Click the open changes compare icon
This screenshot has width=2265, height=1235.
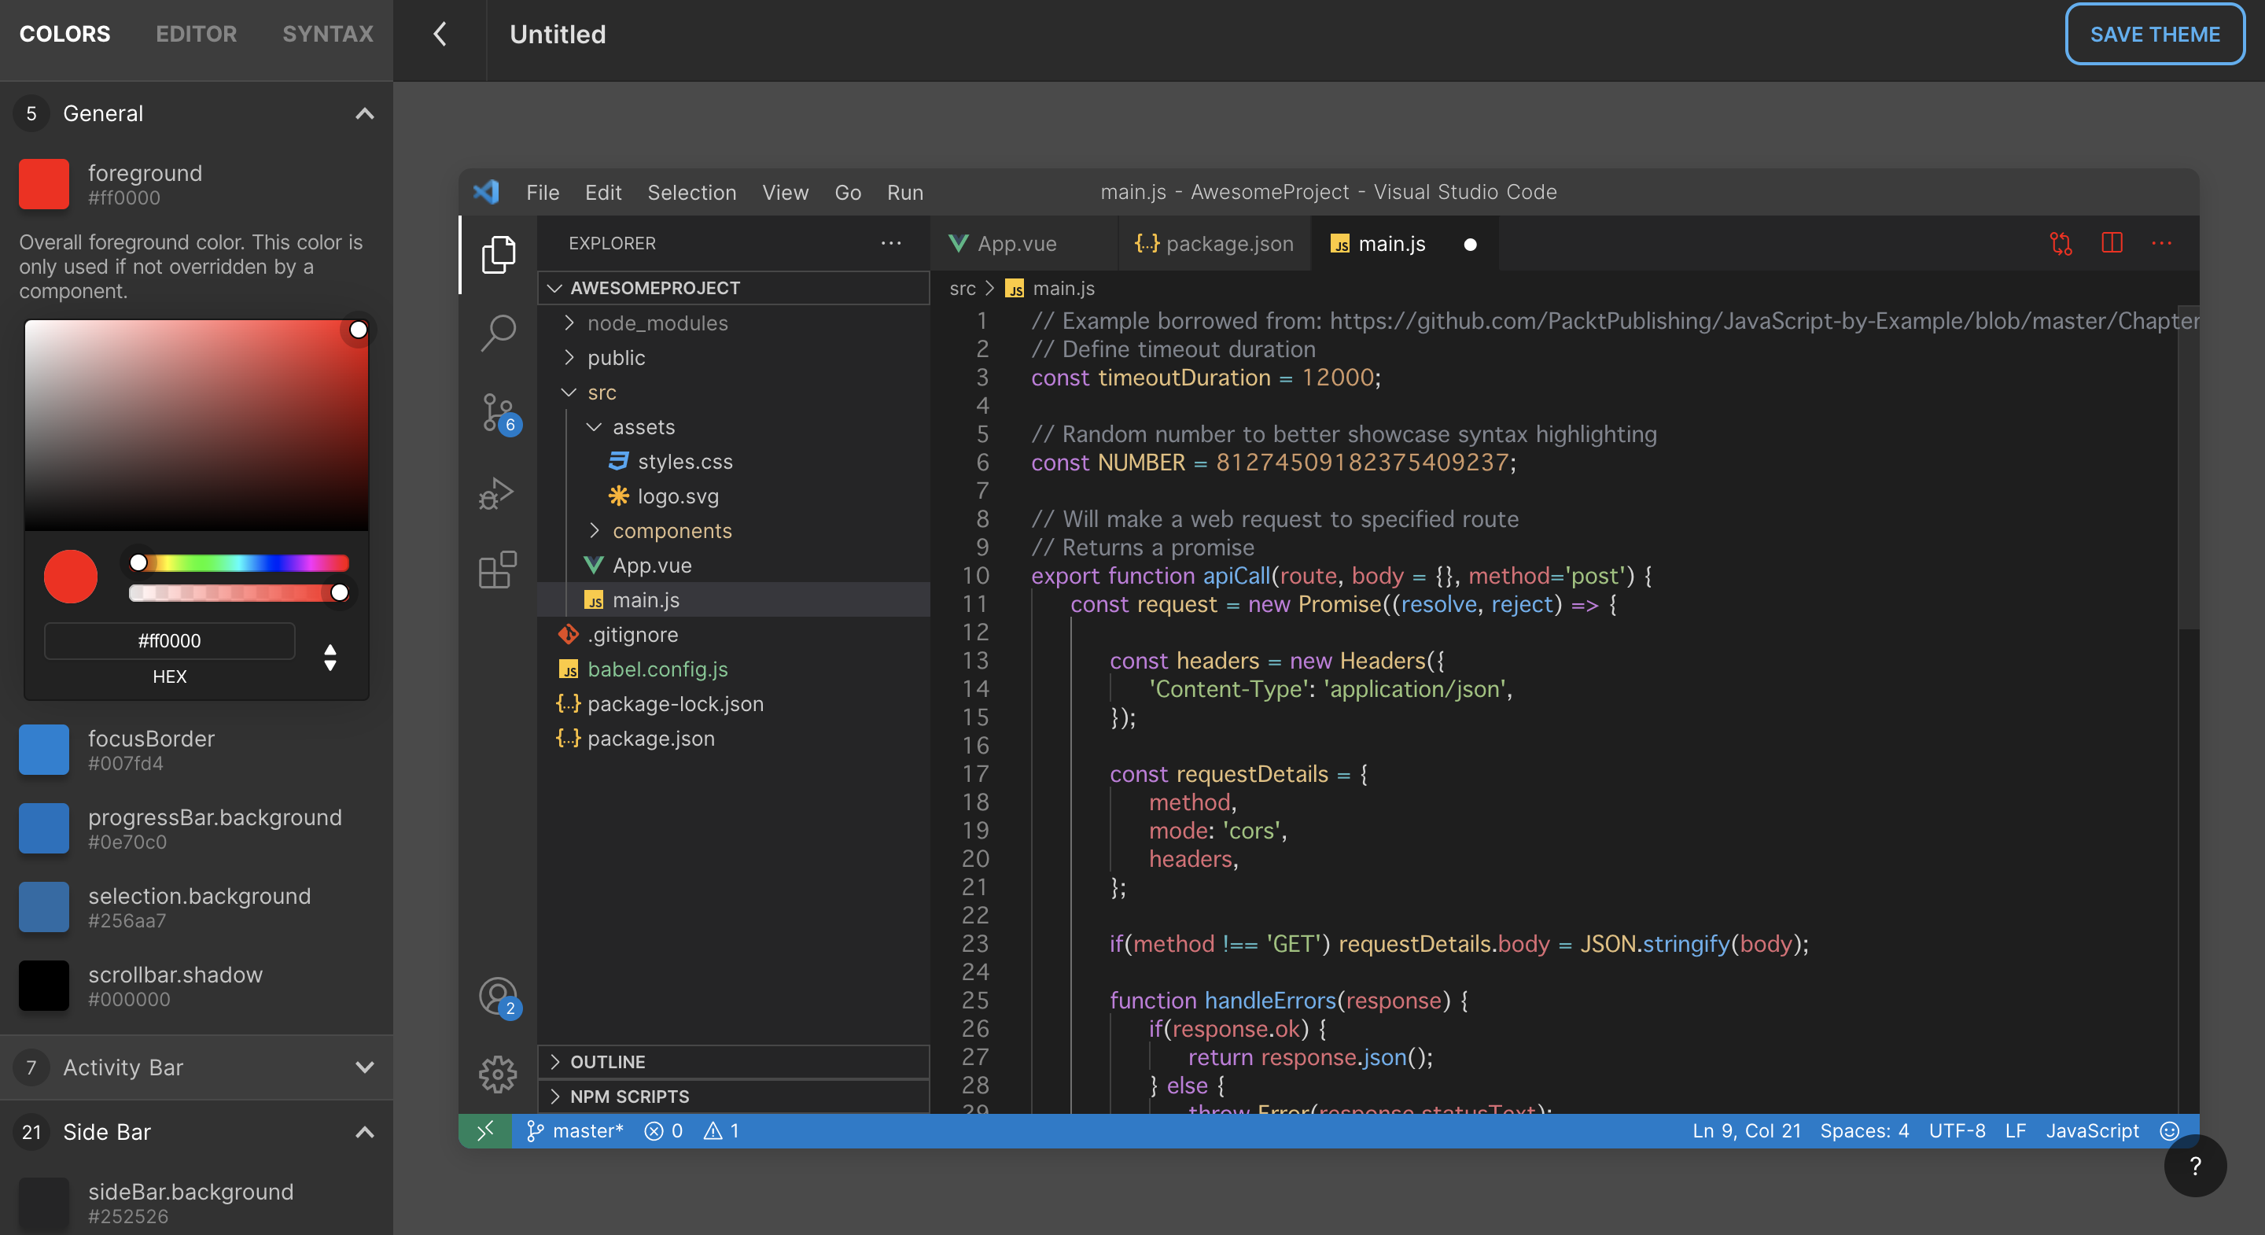(2061, 244)
